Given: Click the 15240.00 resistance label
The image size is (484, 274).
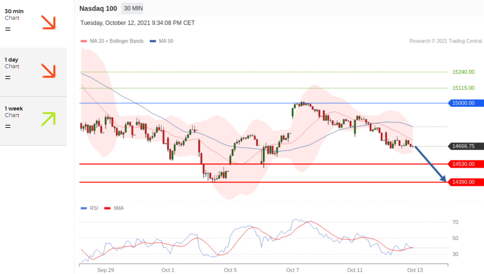Looking at the screenshot, I should 463,72.
